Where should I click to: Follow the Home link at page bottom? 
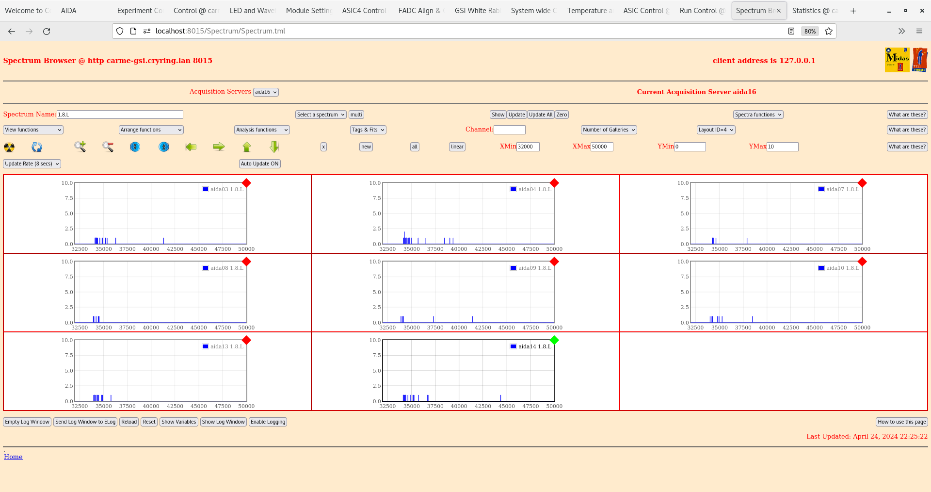click(x=13, y=457)
